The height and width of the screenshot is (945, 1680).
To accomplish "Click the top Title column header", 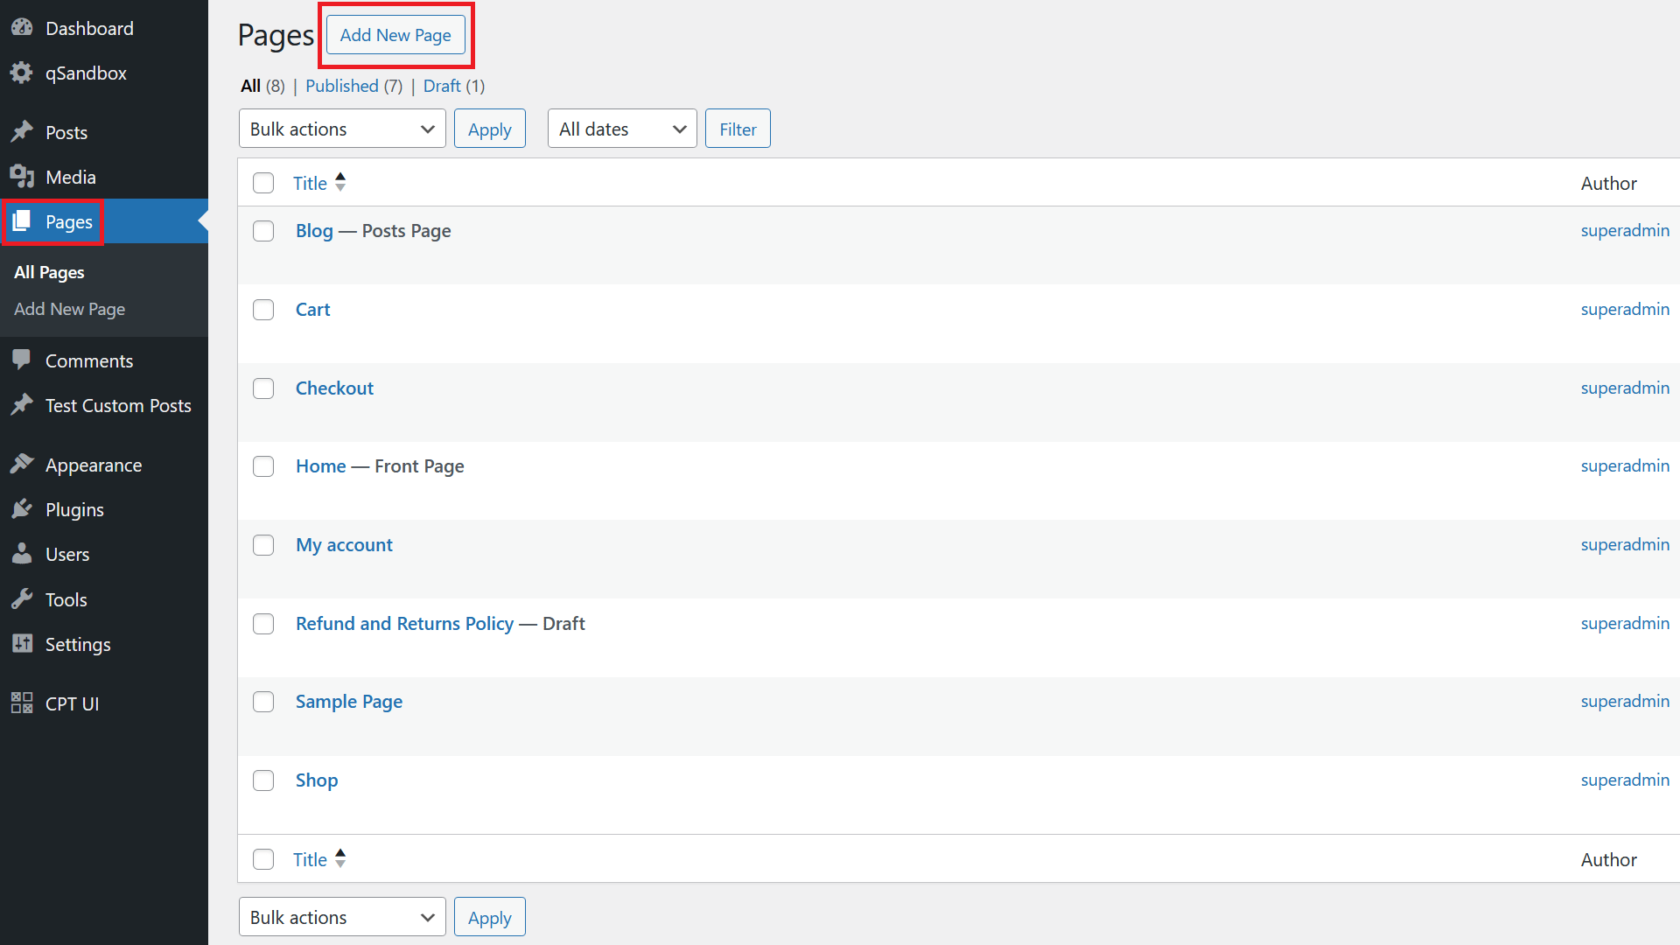I will (x=310, y=183).
